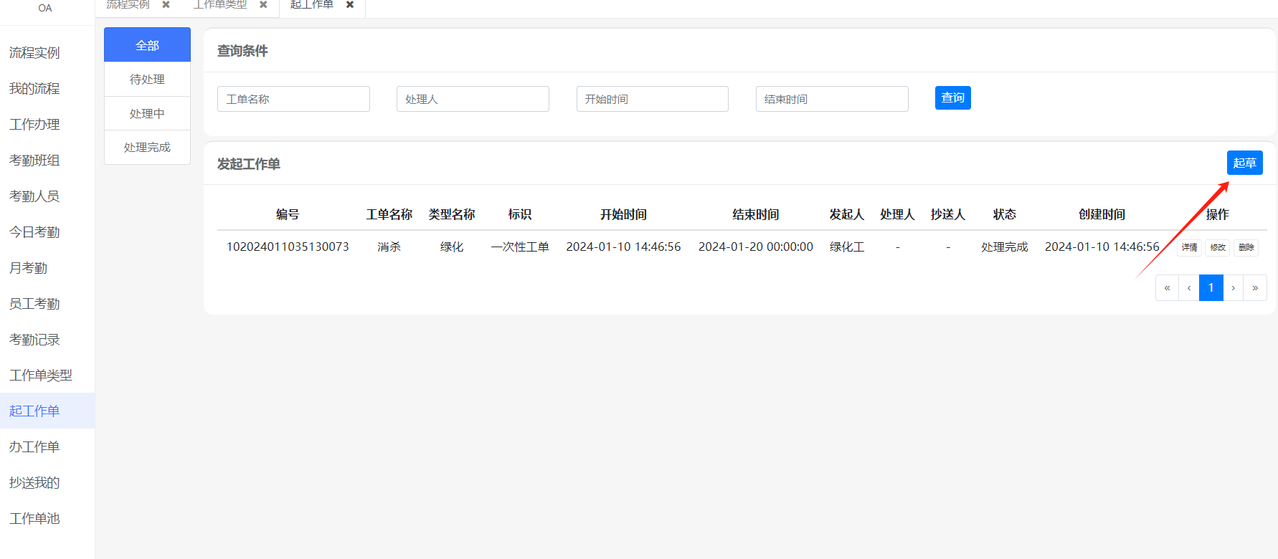Switch to 处理完成 filter tab
Viewport: 1278px width, 559px height.
(147, 148)
